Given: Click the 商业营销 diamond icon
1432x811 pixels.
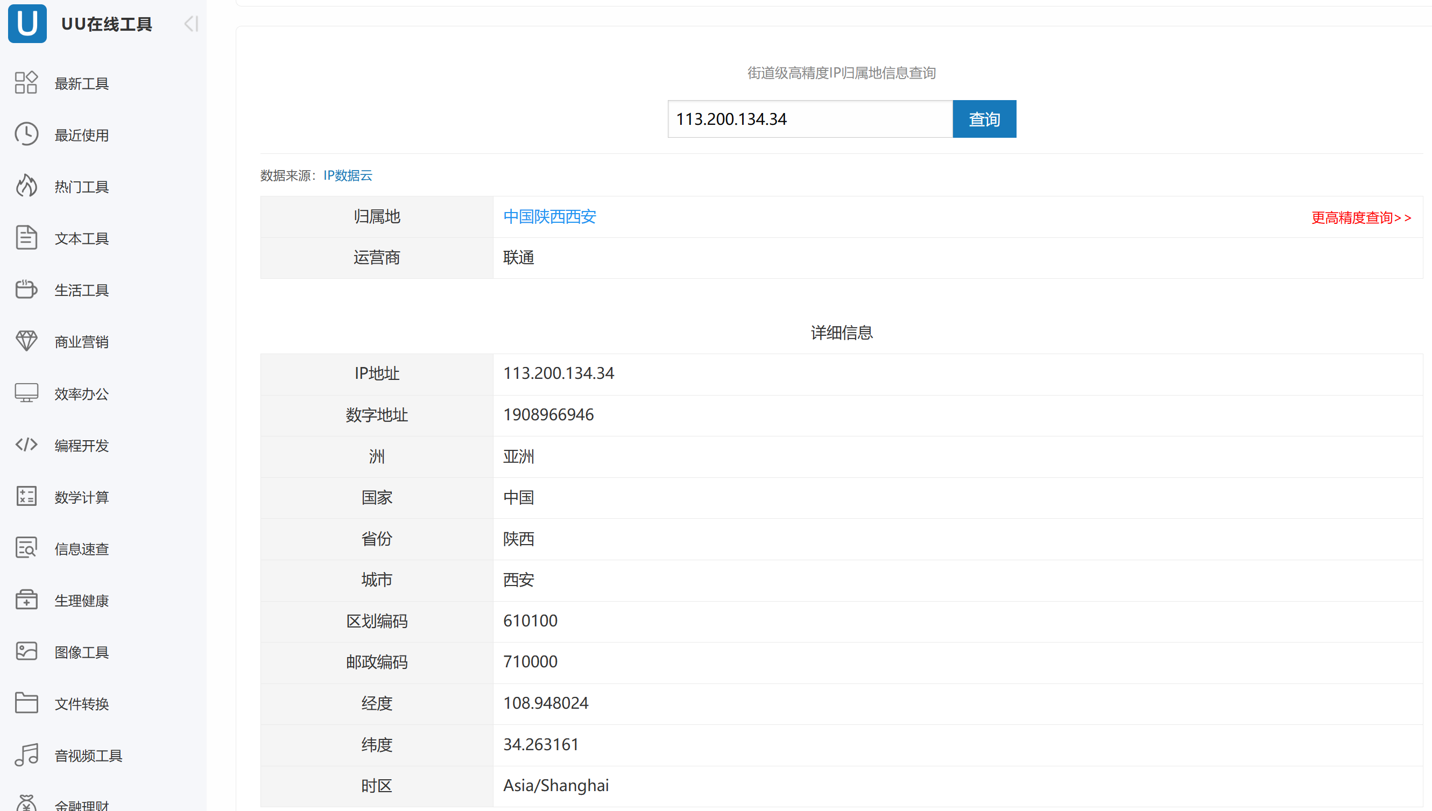Looking at the screenshot, I should tap(26, 341).
